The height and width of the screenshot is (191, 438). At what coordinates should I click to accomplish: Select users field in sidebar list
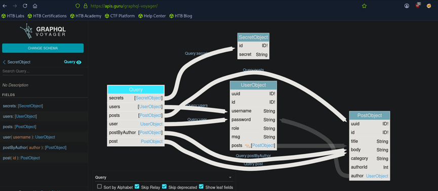coord(44,116)
